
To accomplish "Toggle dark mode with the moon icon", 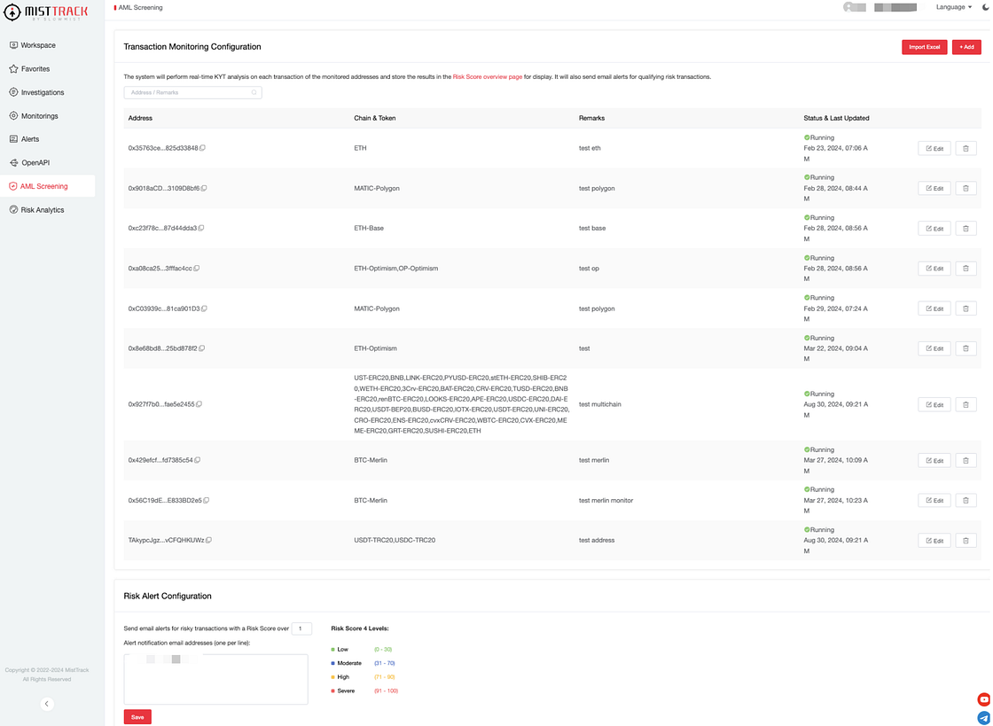I will pos(986,7).
